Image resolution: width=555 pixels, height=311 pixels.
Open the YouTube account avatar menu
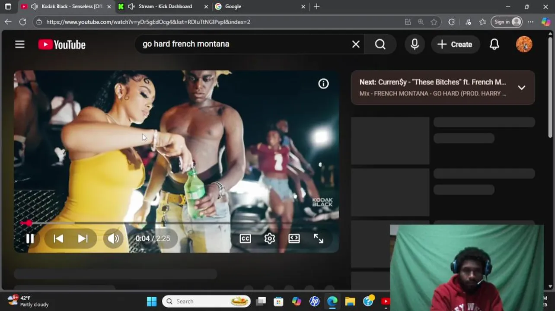(x=524, y=44)
